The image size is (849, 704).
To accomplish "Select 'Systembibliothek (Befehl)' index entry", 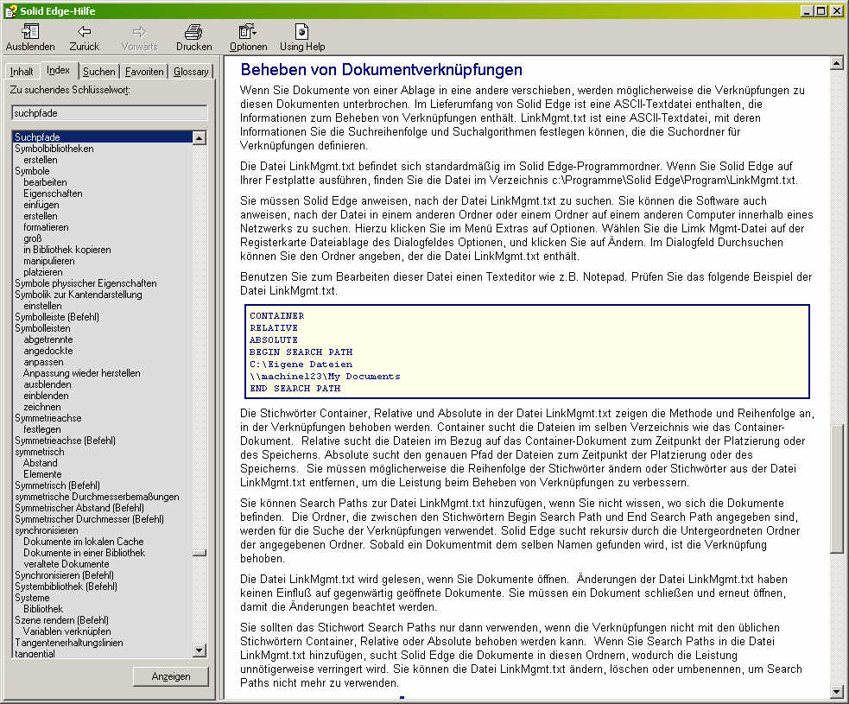I will (x=66, y=587).
